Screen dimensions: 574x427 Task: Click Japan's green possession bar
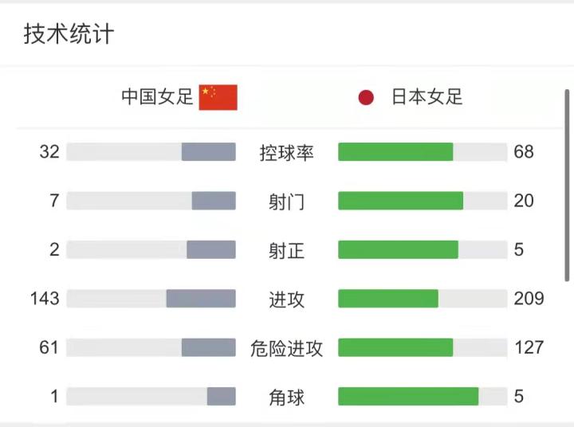click(x=395, y=152)
